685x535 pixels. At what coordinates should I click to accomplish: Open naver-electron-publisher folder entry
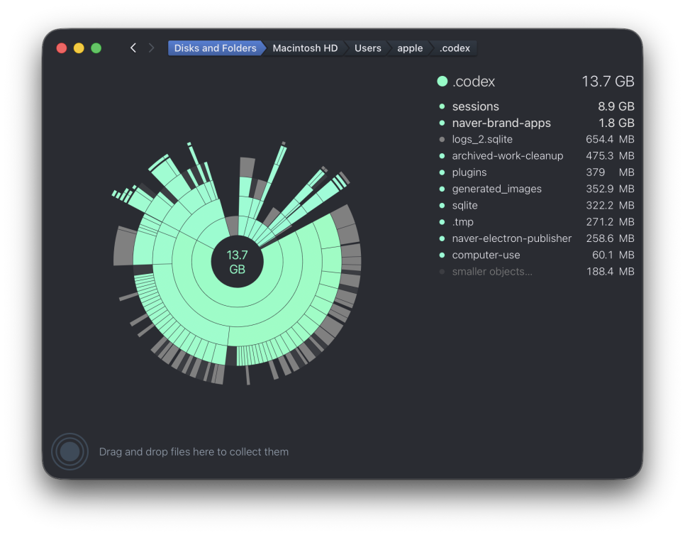pyautogui.click(x=535, y=238)
